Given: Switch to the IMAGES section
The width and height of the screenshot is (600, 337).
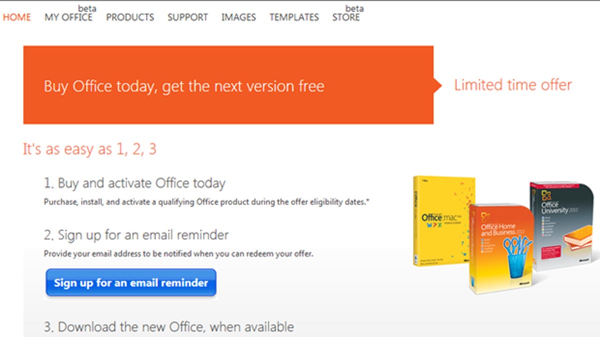Looking at the screenshot, I should click(238, 17).
